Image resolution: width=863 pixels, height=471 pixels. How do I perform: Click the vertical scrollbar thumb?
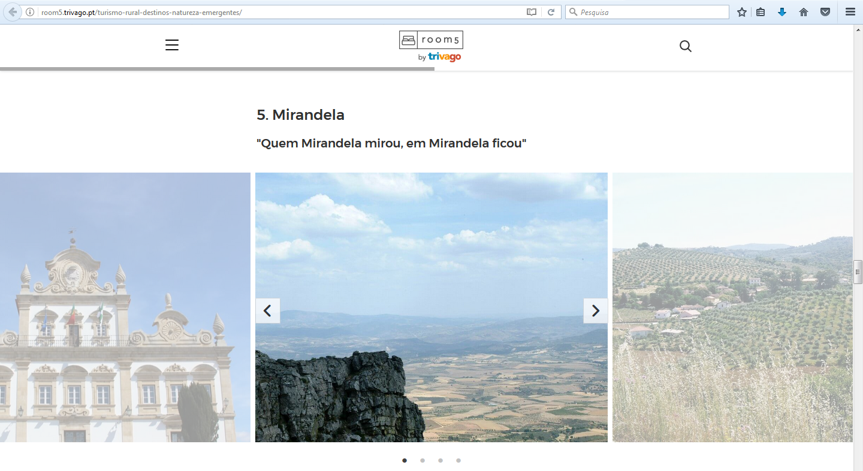(x=858, y=271)
